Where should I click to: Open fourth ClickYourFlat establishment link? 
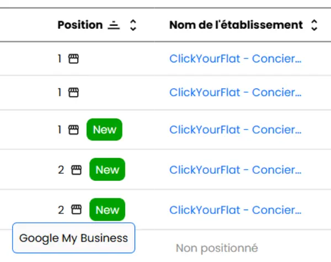[236, 170]
